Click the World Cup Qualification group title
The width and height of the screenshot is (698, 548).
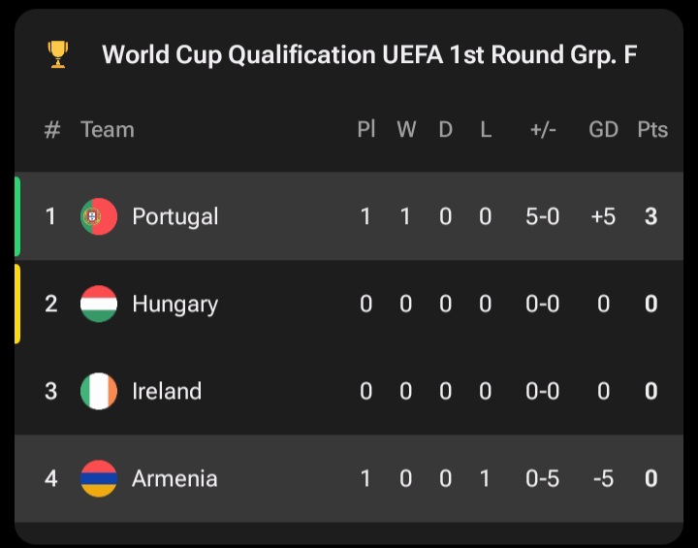[x=369, y=54]
